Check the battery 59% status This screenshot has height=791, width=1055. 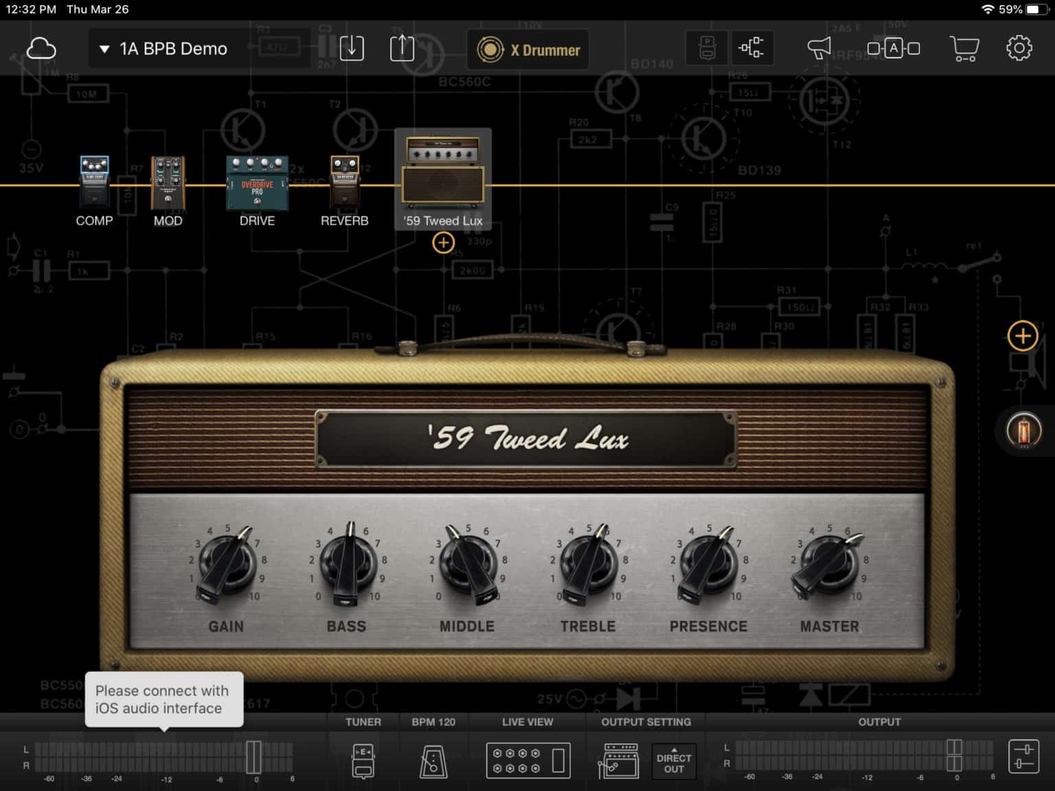1023,10
